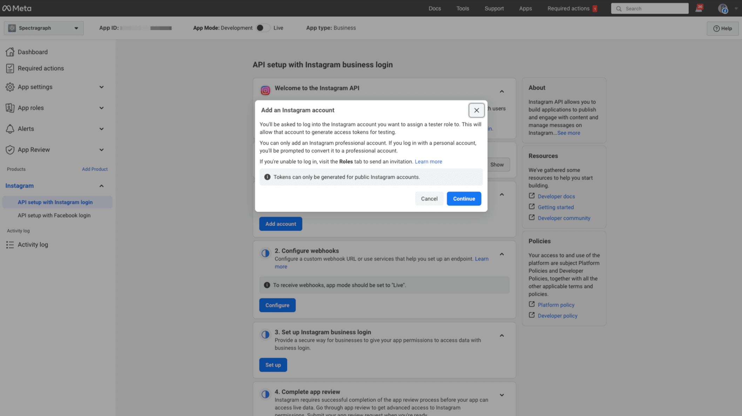Click Learn more in the Roles invitation text
742x416 pixels.
[428, 162]
